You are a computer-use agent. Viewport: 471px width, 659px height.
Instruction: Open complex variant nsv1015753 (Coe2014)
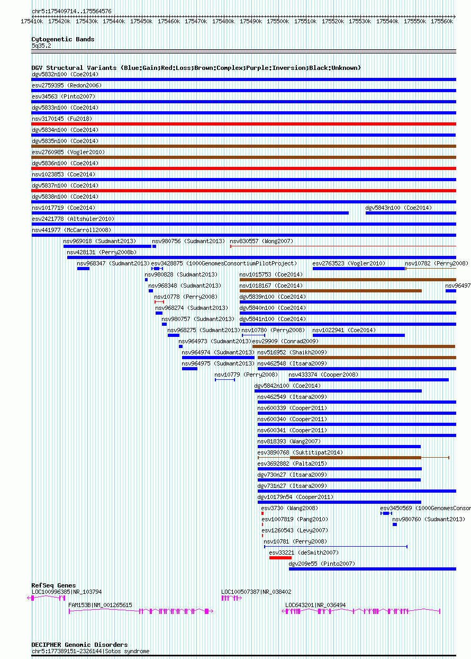(348, 280)
